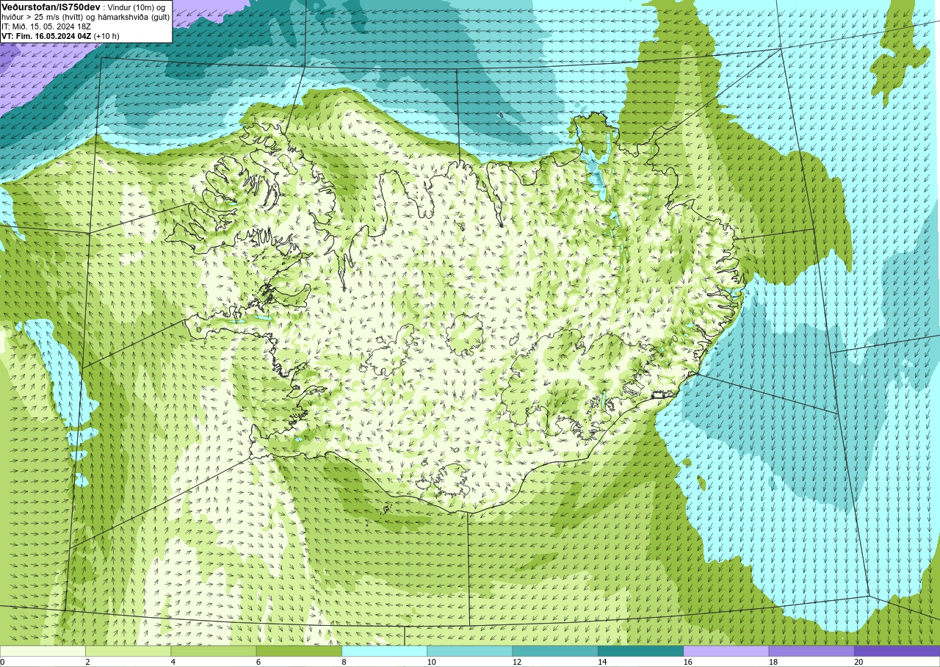
Task: Click the 10–12 m/s aqua legend swatch
Action: pos(470,651)
